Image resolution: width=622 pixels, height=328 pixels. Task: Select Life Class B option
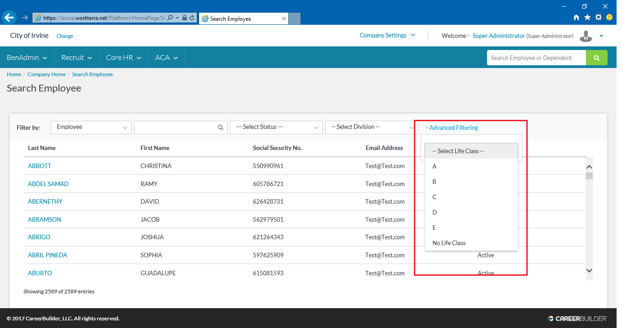(x=471, y=182)
